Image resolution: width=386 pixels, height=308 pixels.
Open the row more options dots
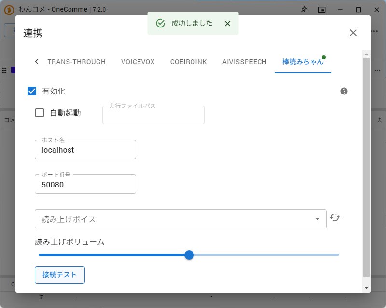378,70
